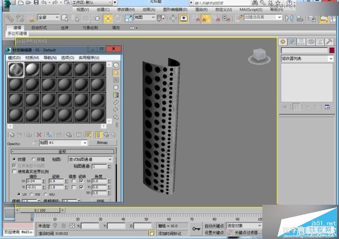Click the object color swatch in command panel

tap(332, 50)
